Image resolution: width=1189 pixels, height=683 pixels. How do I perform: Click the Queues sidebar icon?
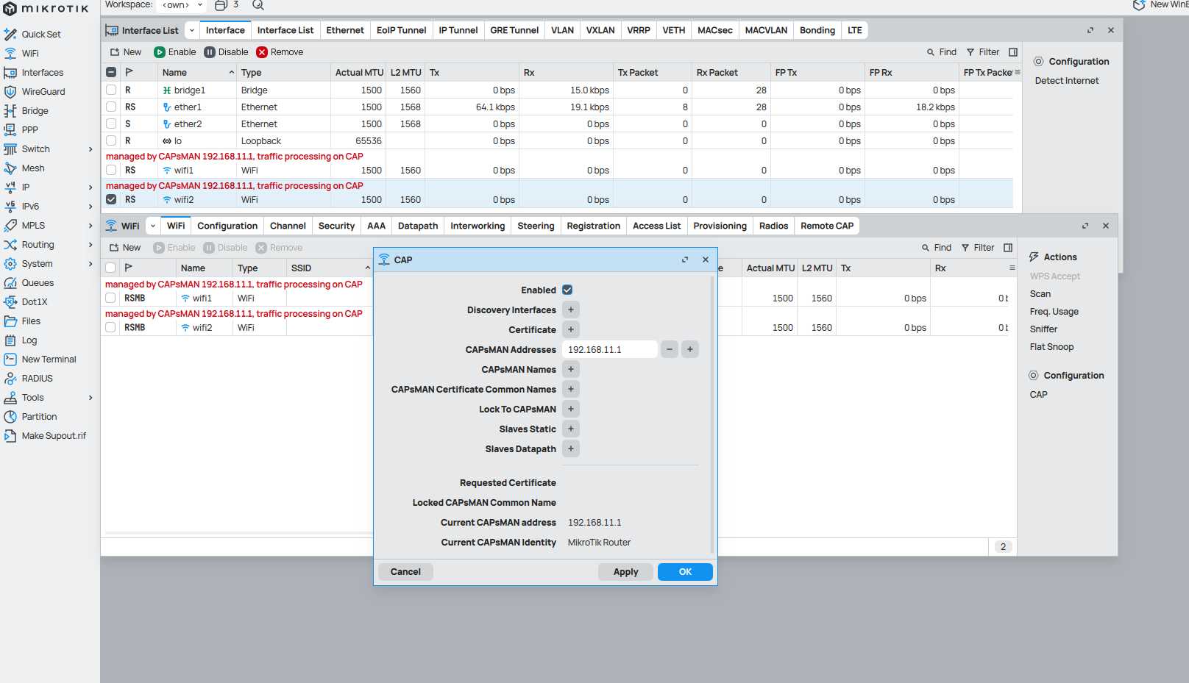10,283
